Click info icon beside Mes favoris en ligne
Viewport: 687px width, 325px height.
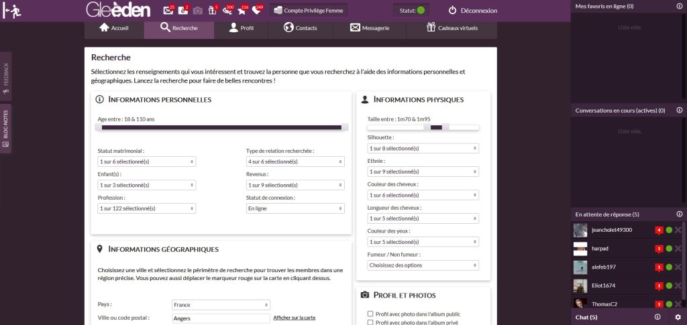coord(679,6)
